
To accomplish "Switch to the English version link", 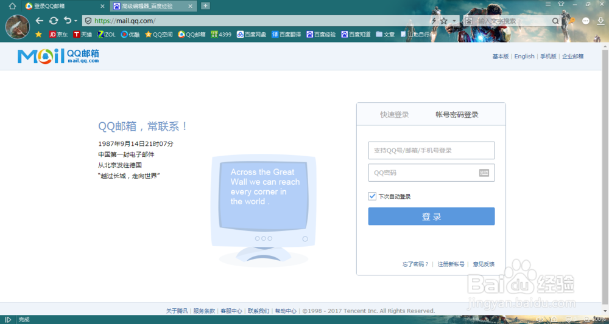I will click(524, 57).
